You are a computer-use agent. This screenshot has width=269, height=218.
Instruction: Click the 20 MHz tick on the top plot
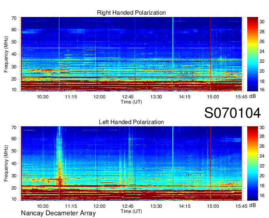click(14, 79)
